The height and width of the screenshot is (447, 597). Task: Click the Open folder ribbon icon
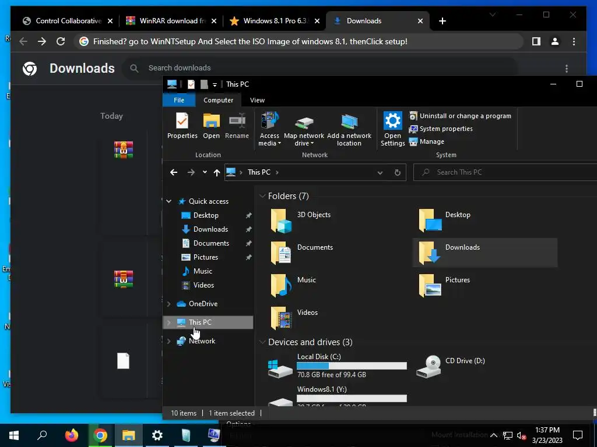211,126
